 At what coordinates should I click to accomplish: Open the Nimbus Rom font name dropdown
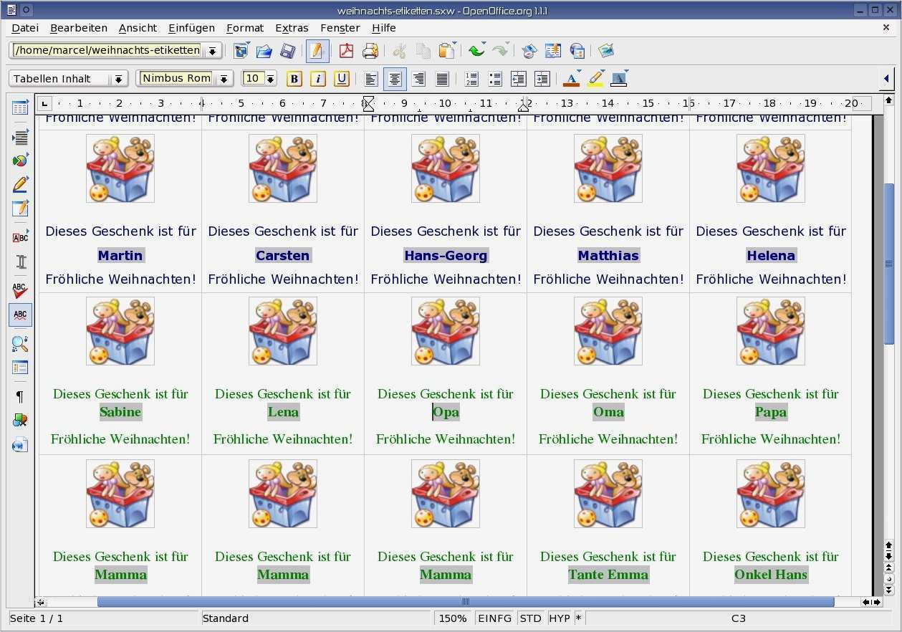[224, 79]
